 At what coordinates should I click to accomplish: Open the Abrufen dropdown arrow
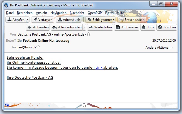(x=28, y=20)
